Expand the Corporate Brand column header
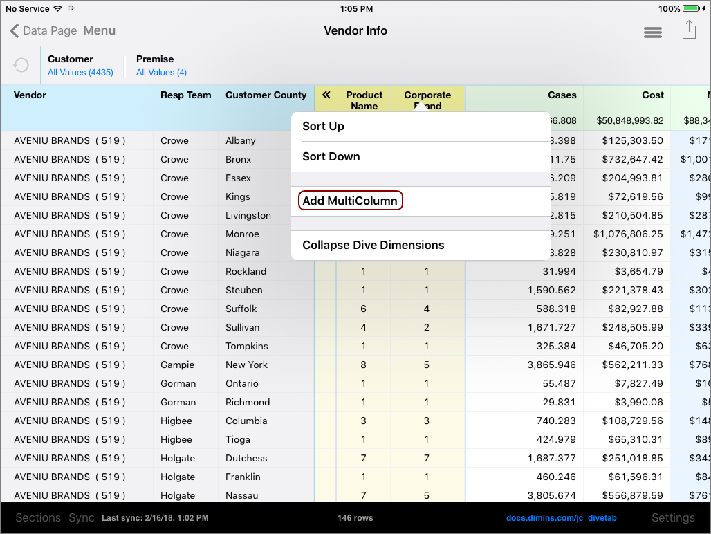Screen dimensions: 711x534 tap(427, 99)
